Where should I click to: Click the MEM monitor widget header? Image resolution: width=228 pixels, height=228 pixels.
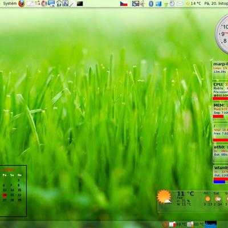click(x=219, y=105)
